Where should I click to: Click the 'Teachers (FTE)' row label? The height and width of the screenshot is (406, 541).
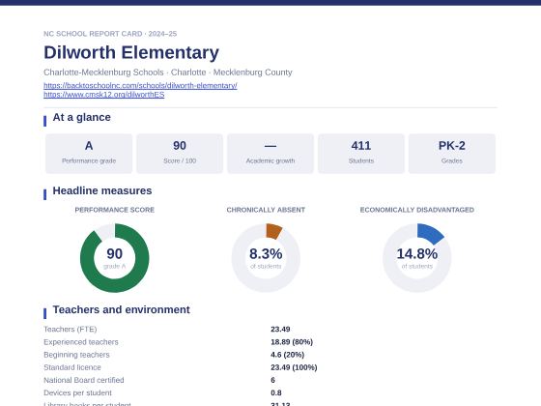coord(70,329)
